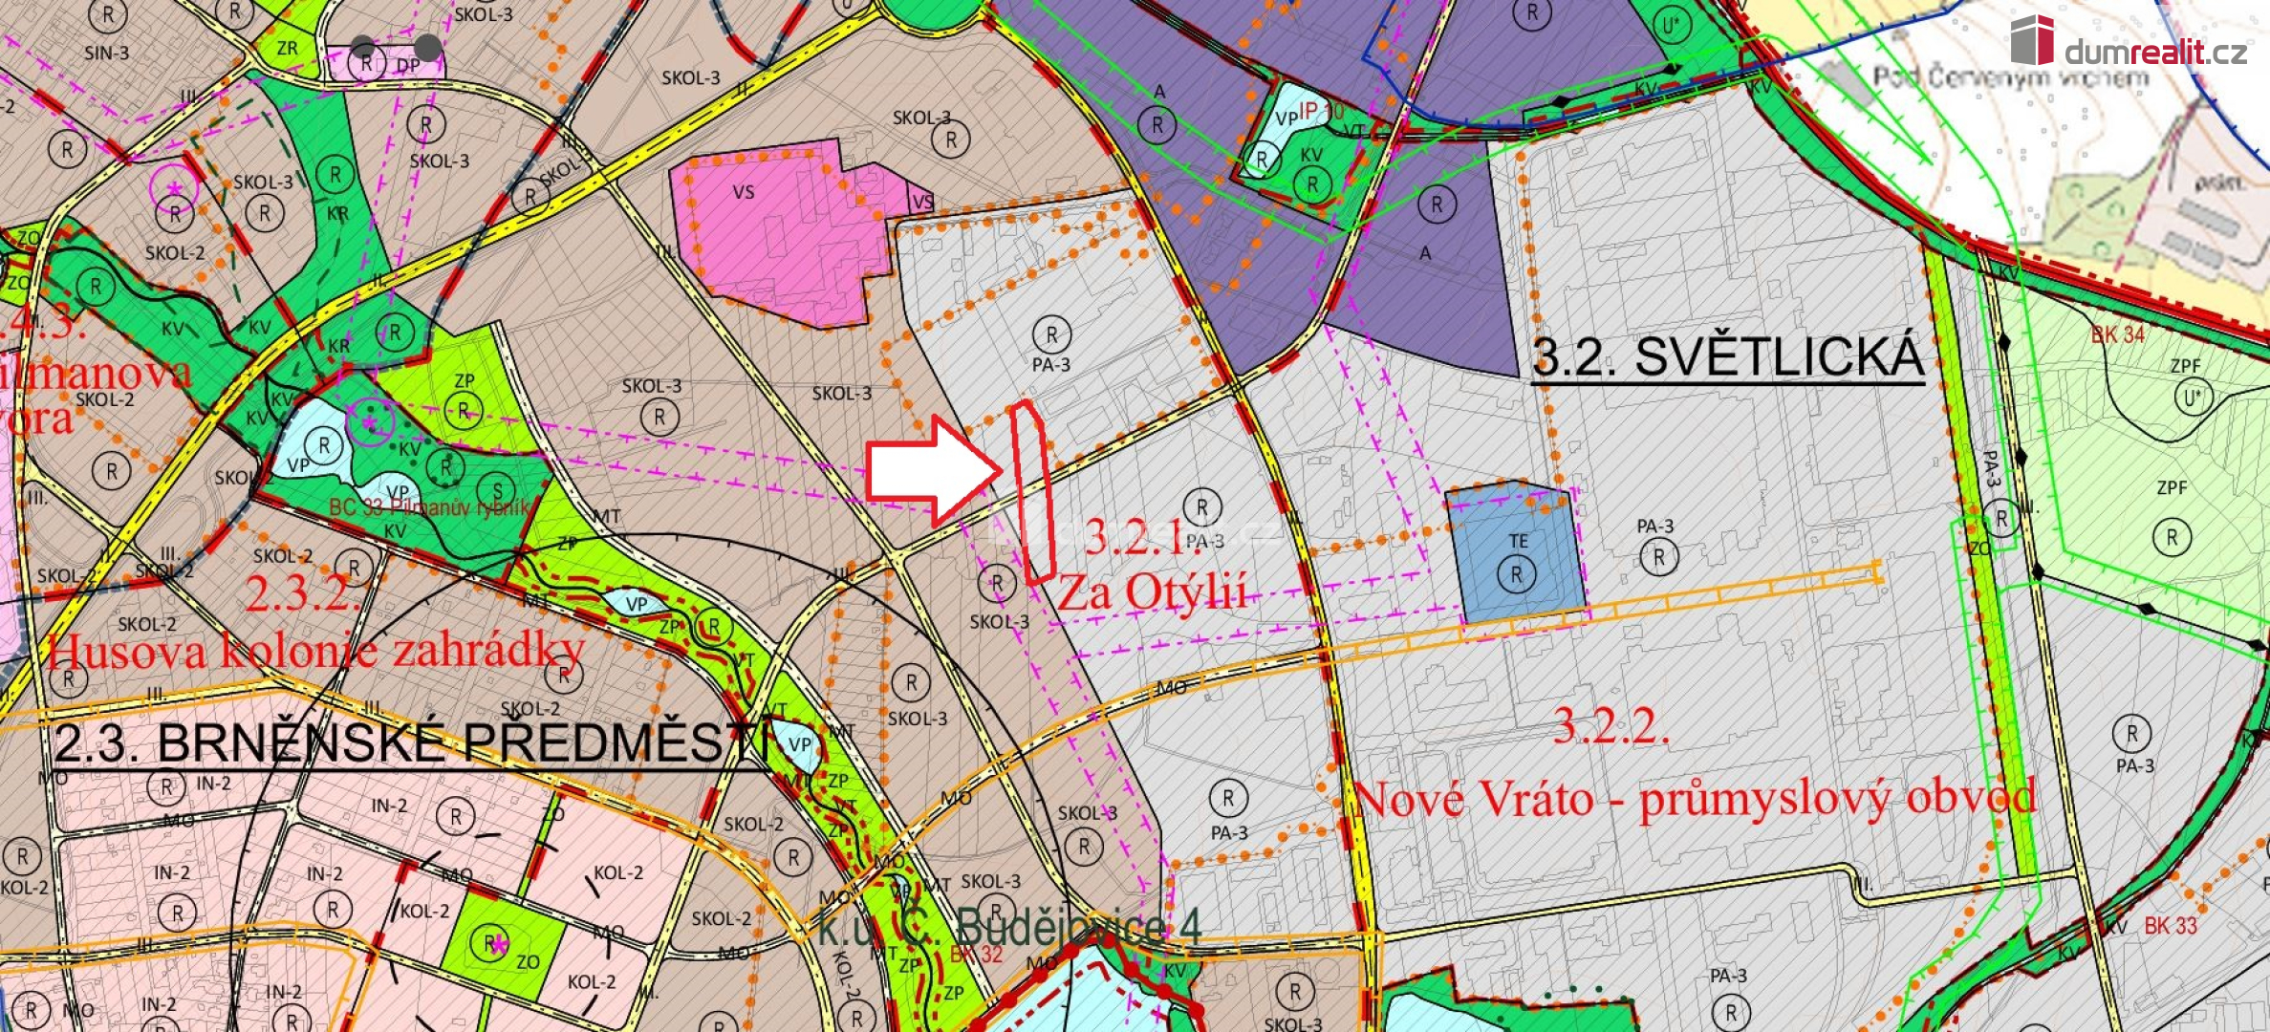This screenshot has height=1032, width=2270.
Task: Click the circled R inside the blue TE zone
Action: (x=1517, y=574)
